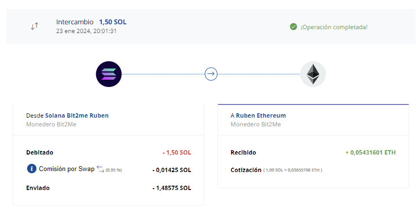
Task: Click the Intercambio title text
Action: coord(75,22)
